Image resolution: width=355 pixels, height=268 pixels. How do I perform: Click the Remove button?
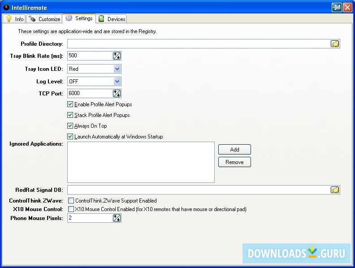(x=234, y=162)
